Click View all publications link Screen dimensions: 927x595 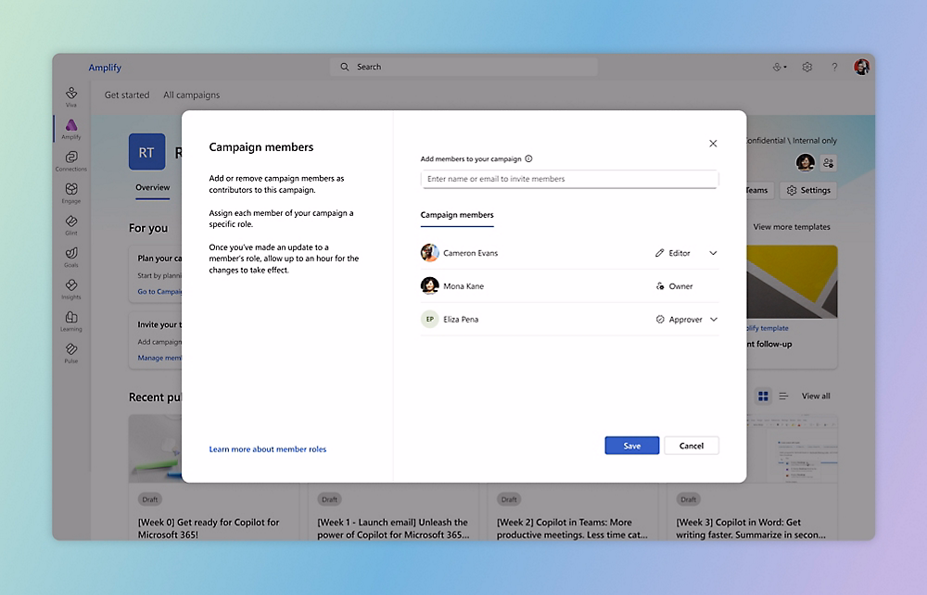[x=816, y=396]
